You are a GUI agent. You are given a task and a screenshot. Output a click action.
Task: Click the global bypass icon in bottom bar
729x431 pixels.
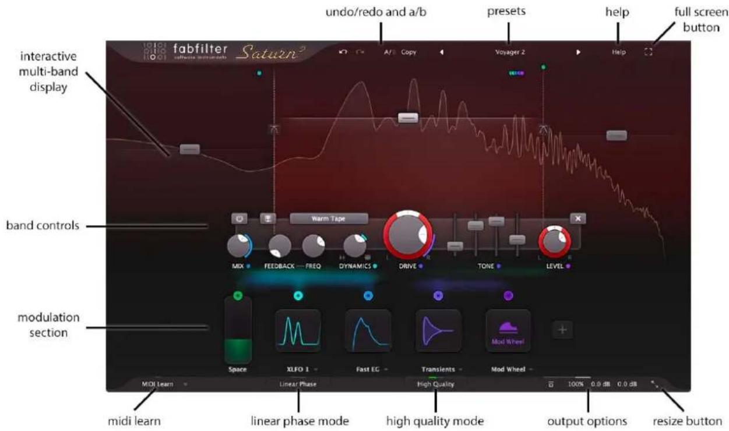[x=551, y=384]
